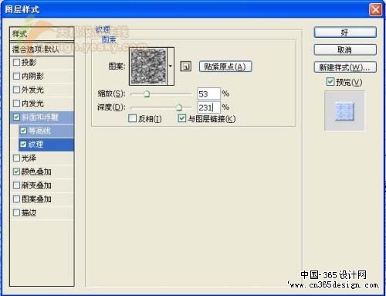386x296 pixels.
Task: Toggle the 预览 preview checkbox
Action: pyautogui.click(x=330, y=82)
